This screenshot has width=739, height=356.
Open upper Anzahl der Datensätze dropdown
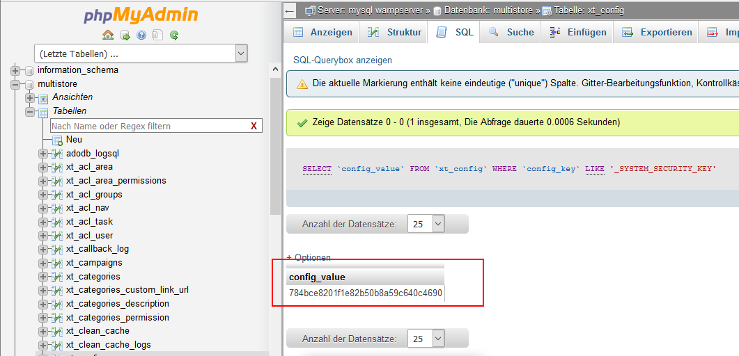[x=426, y=224]
